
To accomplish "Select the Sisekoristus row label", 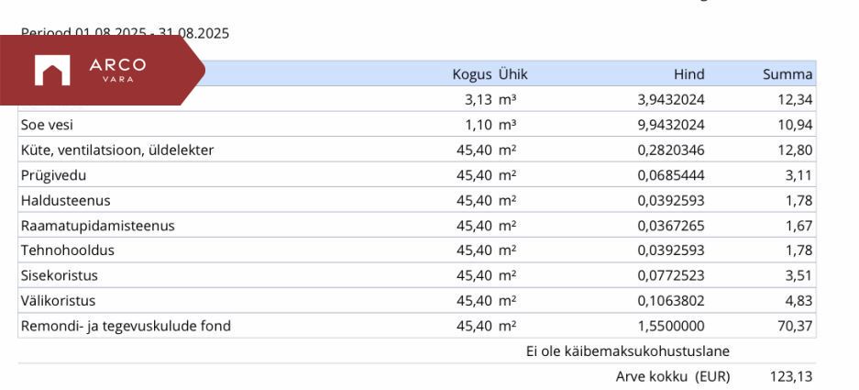I will [60, 275].
